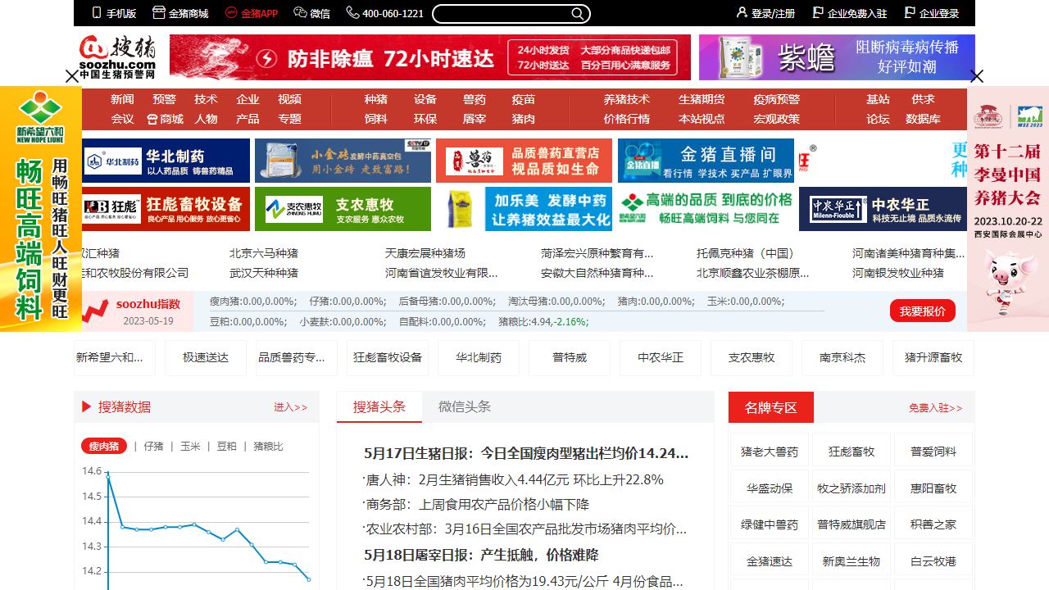Screen dimensions: 1049x590
Task: Open 数据库 in the navigation menu
Action: [x=923, y=119]
